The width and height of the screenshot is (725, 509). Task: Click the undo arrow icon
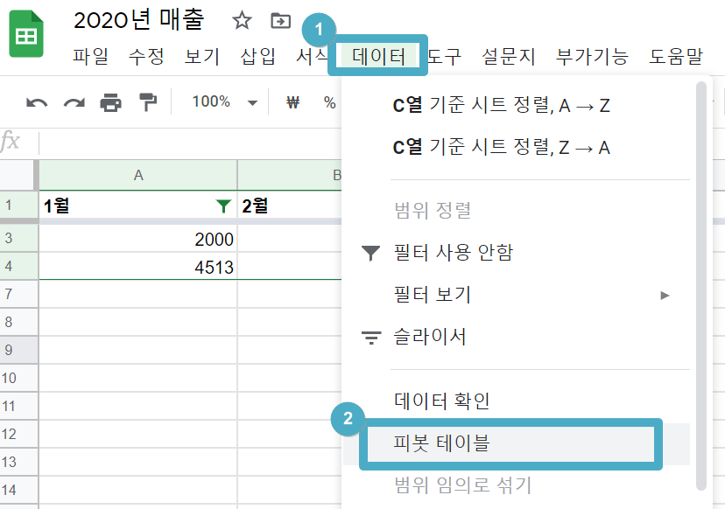tap(37, 102)
